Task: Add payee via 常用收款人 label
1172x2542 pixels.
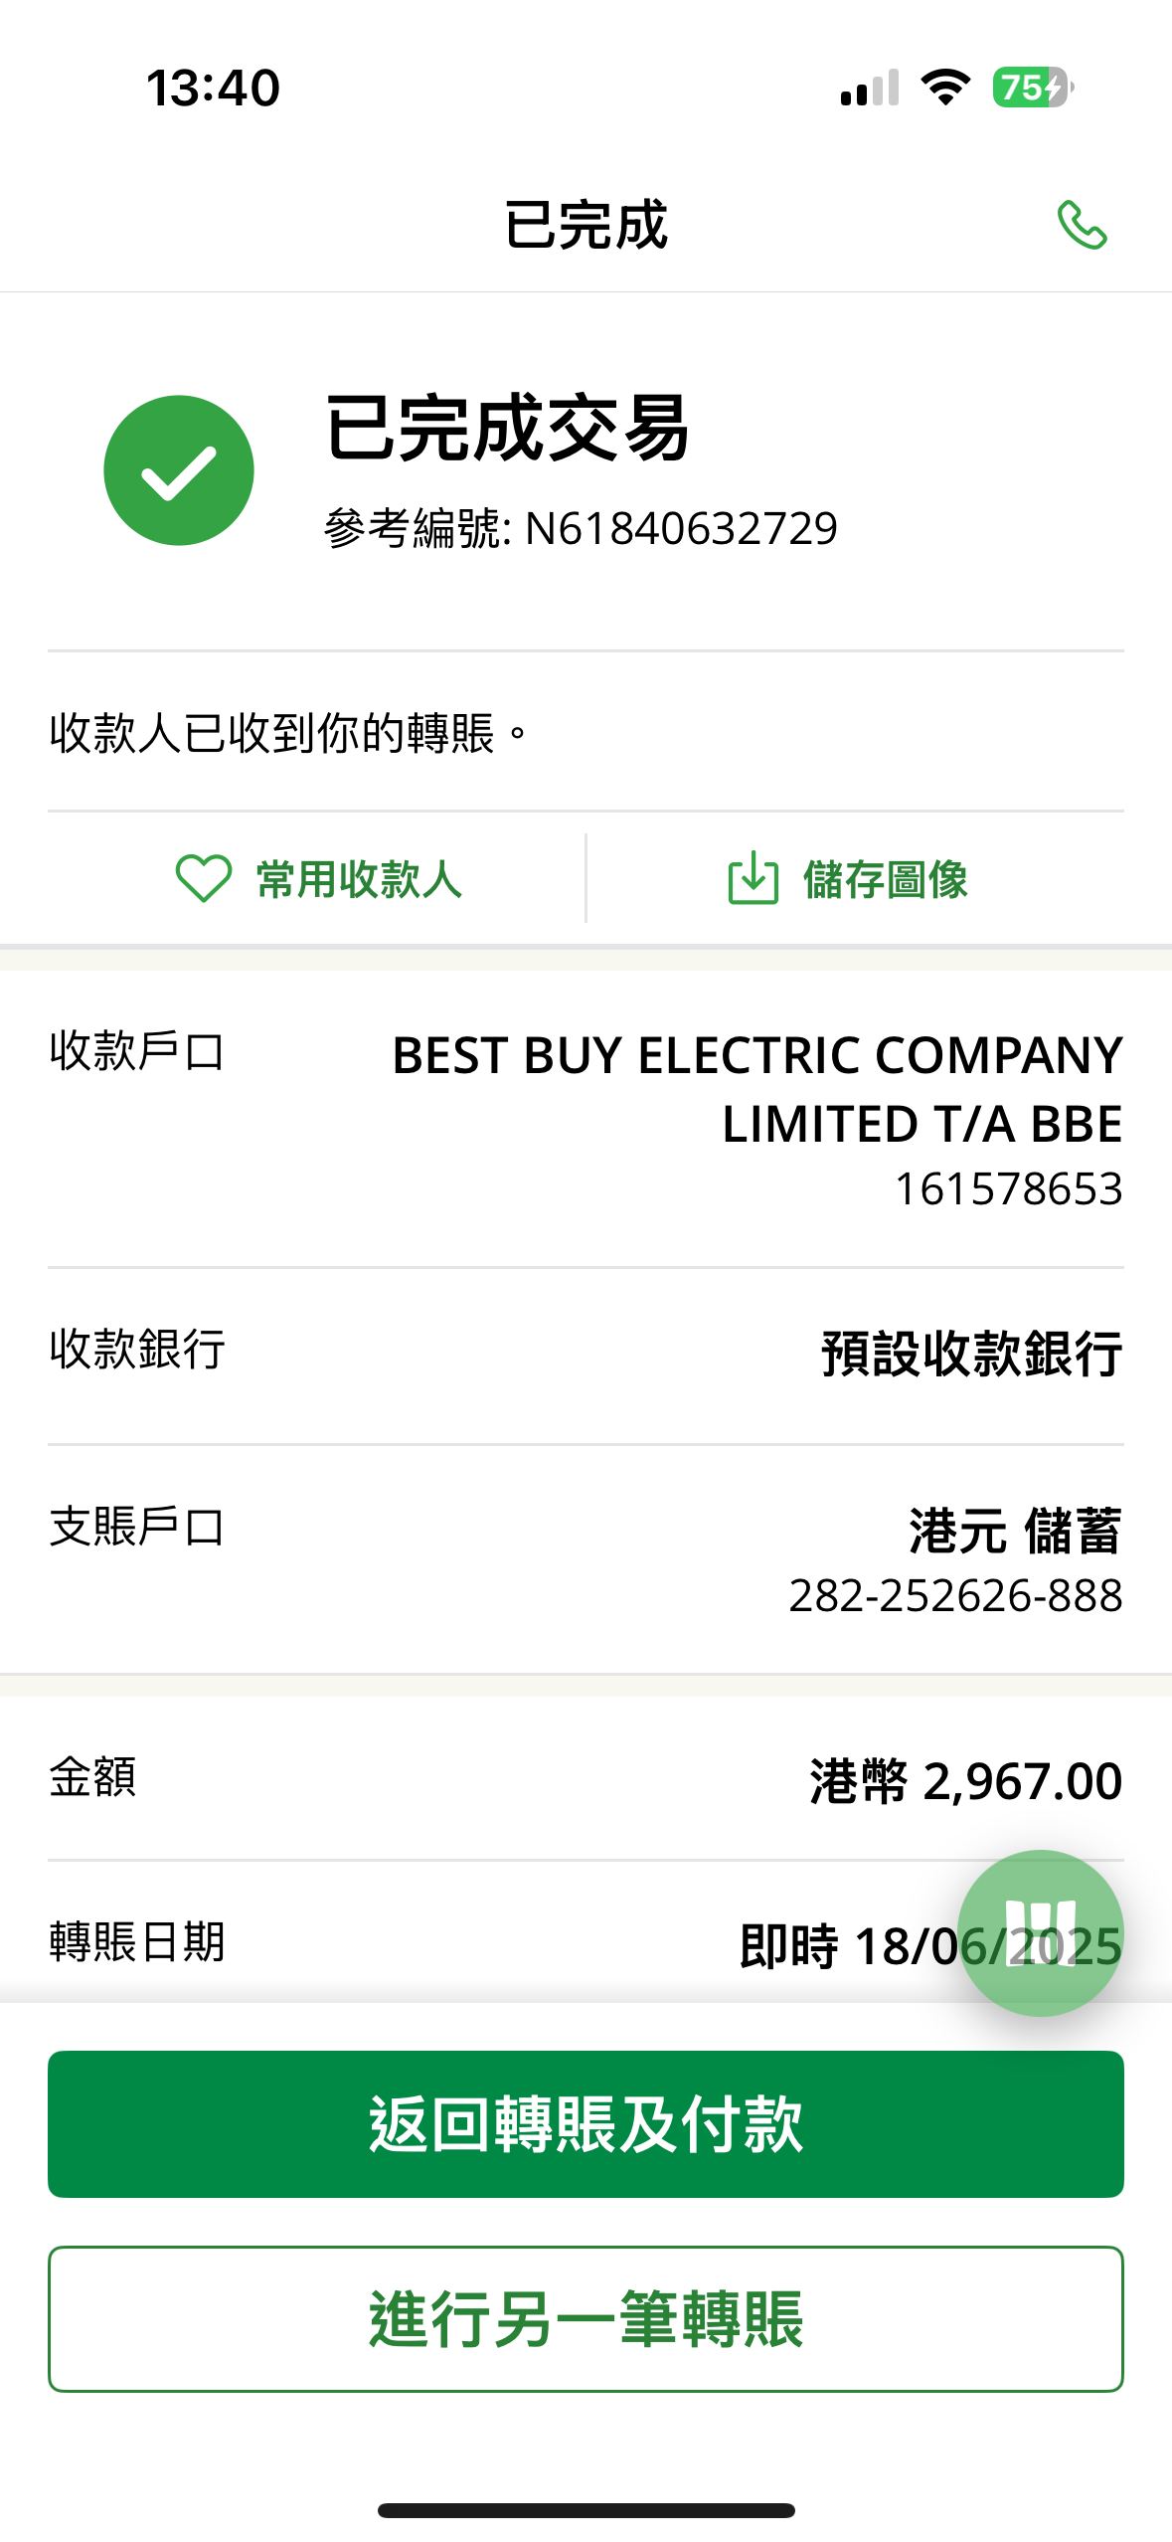Action: (359, 879)
